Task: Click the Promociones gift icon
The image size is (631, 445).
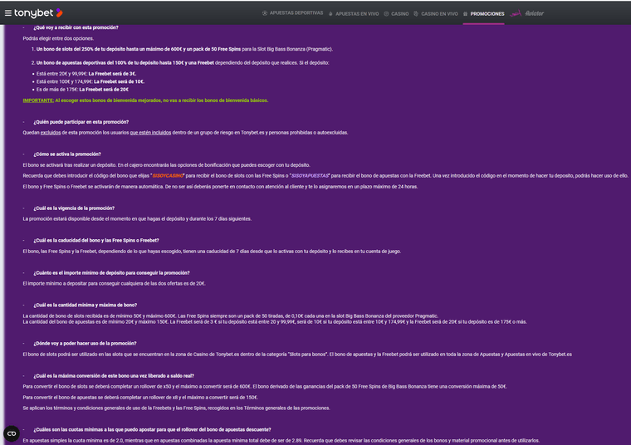Action: [465, 13]
